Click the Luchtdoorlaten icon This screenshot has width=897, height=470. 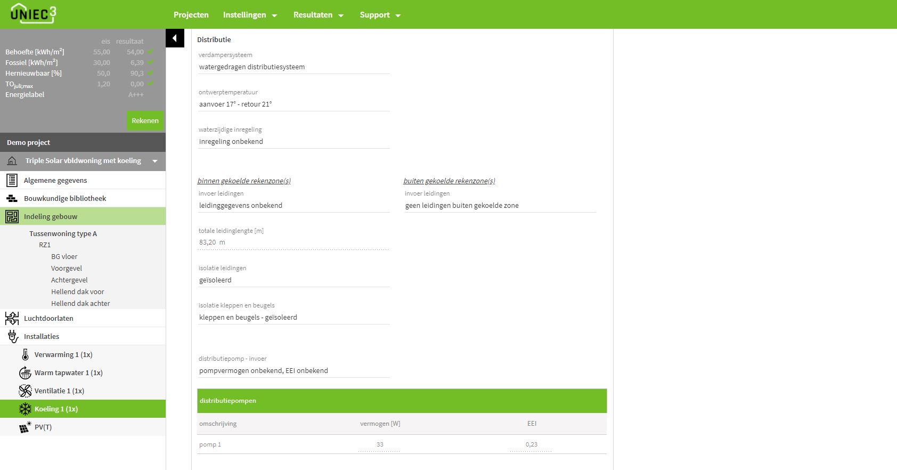coord(12,318)
